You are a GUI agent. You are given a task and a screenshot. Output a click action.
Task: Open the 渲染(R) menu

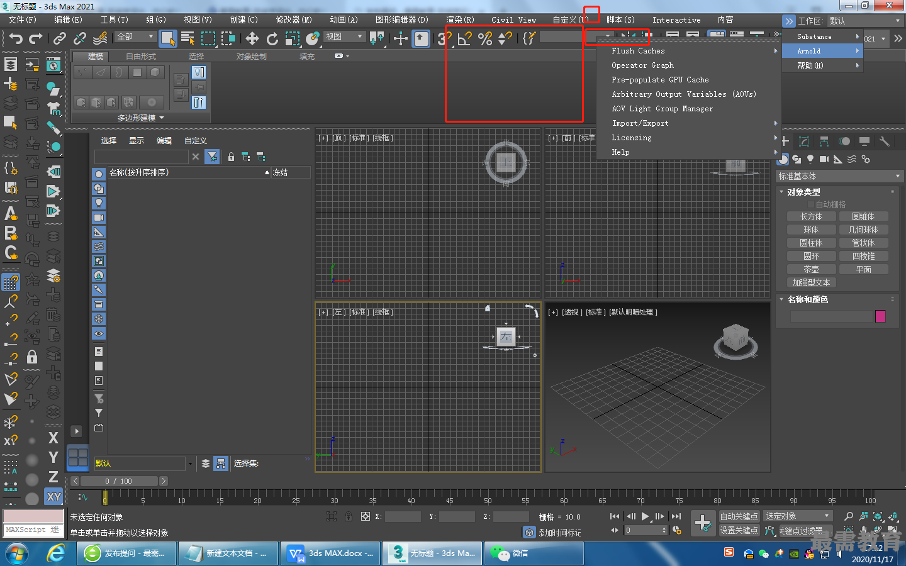(x=460, y=20)
